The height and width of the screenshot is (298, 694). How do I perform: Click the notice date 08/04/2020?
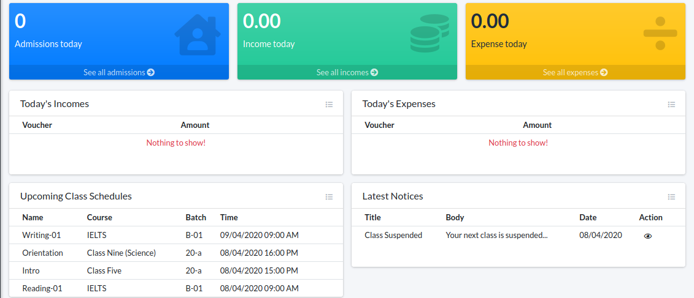pyautogui.click(x=601, y=236)
